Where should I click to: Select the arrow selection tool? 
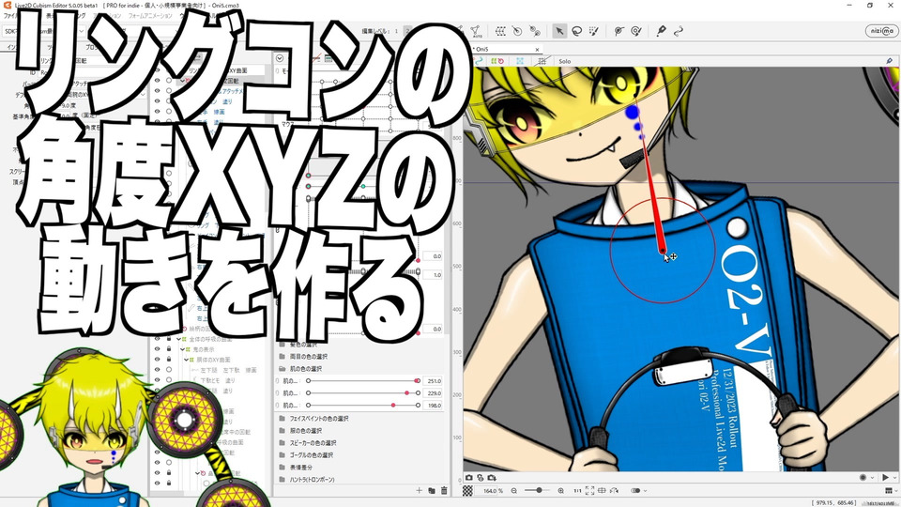point(559,31)
